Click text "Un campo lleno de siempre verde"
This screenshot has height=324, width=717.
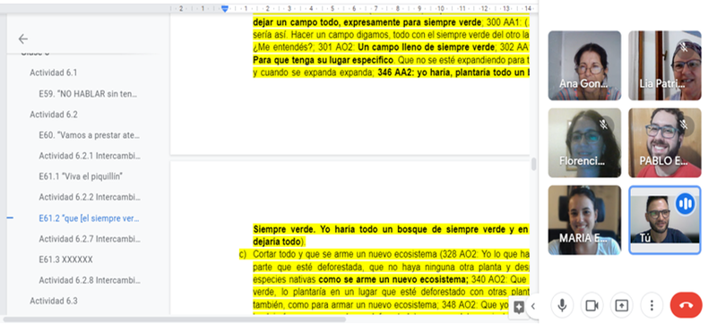(x=427, y=47)
